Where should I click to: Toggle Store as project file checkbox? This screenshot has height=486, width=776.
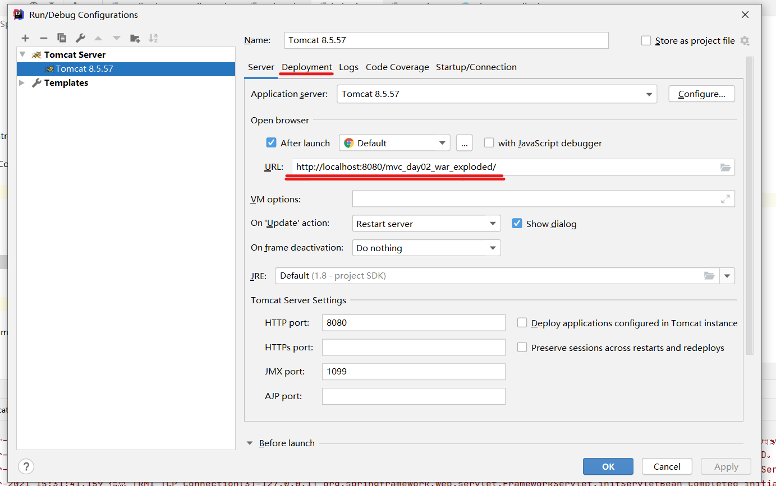point(646,40)
